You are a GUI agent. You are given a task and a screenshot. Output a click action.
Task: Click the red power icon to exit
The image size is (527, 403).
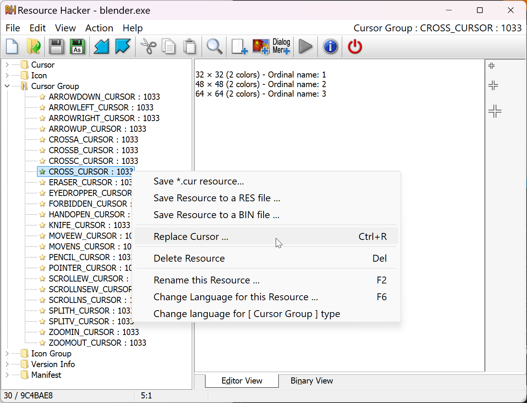pos(355,47)
